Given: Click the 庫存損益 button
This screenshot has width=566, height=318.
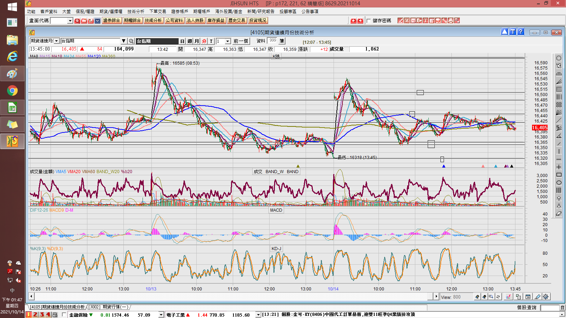Looking at the screenshot, I should point(216,20).
